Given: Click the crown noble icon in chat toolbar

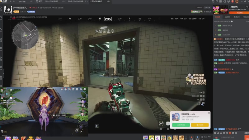Looking at the screenshot, I should (221, 133).
